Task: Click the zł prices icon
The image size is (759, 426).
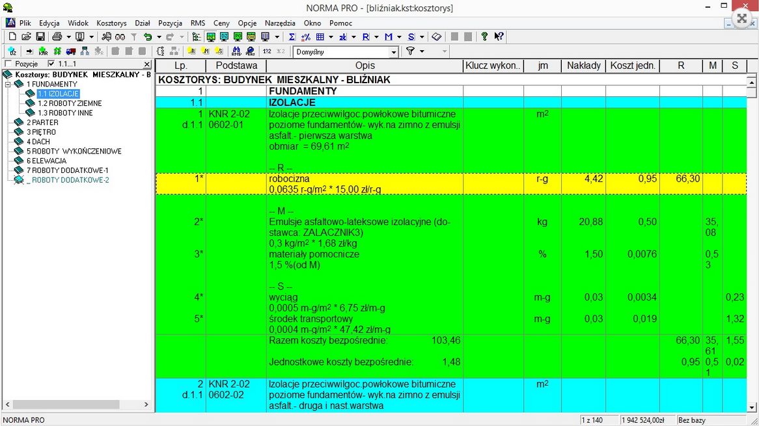Action: point(342,37)
